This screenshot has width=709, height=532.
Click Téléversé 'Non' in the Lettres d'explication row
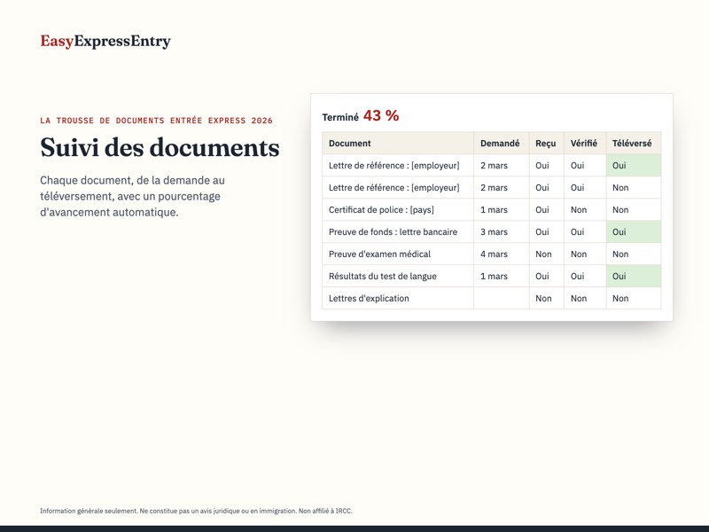click(x=634, y=298)
